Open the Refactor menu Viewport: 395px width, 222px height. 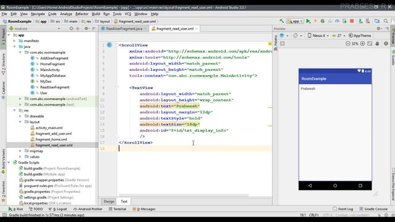click(x=82, y=14)
